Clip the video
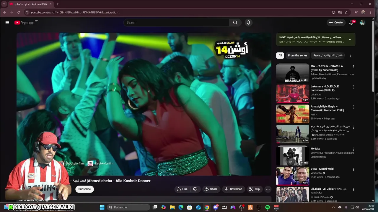 click(x=254, y=189)
